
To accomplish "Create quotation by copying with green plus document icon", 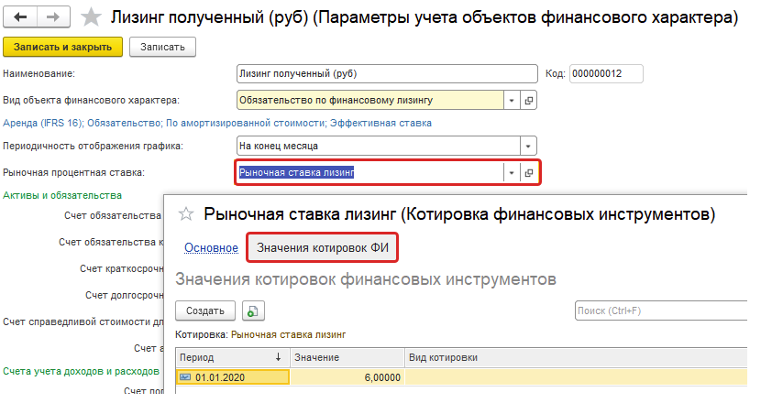I will click(253, 310).
